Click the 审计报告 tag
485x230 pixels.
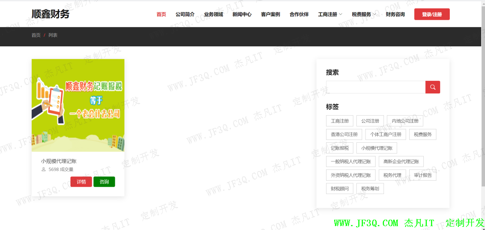click(x=423, y=175)
